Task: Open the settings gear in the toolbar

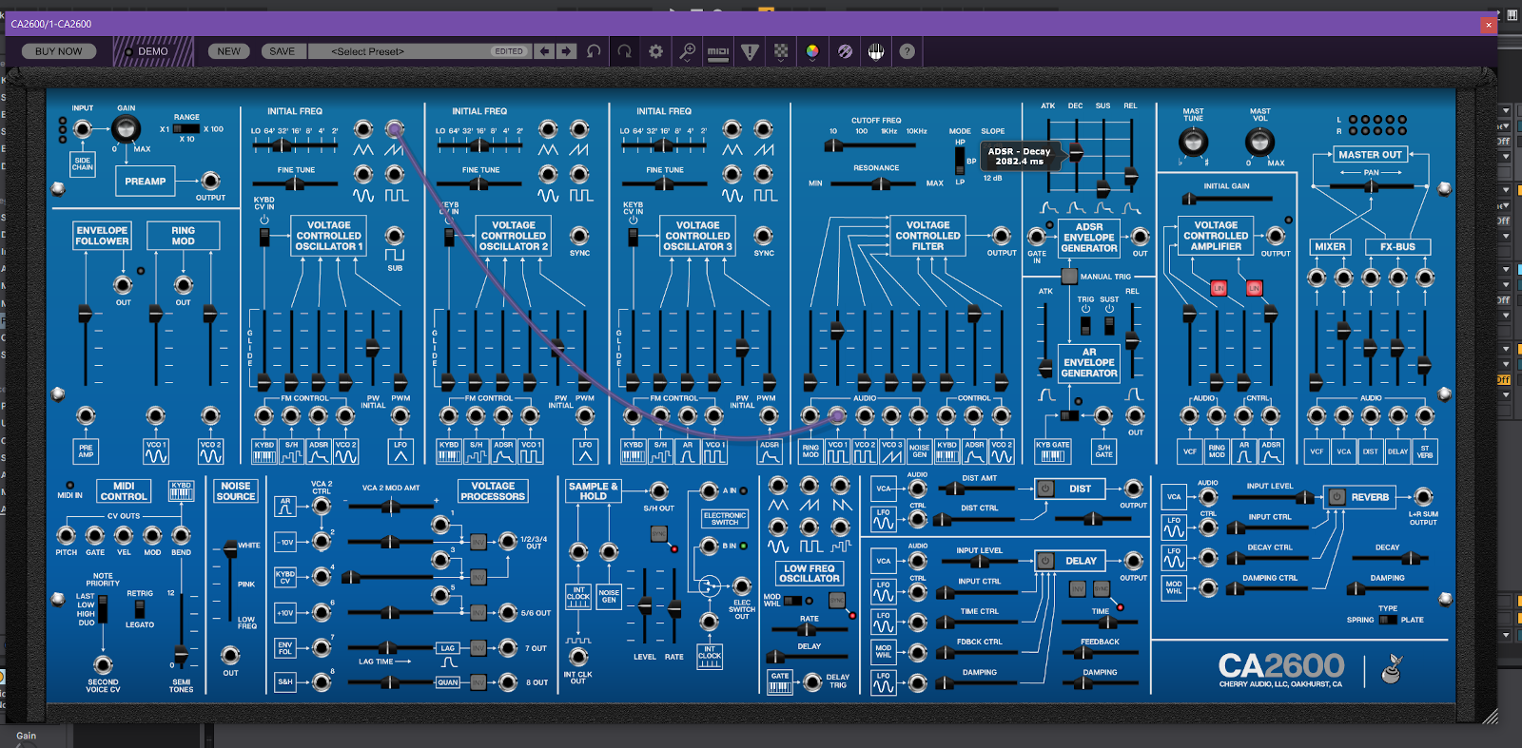Action: (656, 51)
